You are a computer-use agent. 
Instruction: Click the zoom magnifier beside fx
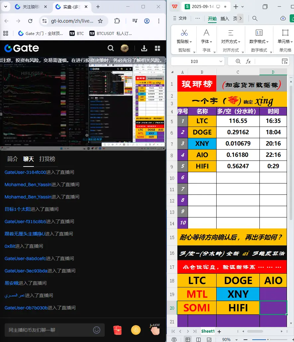[x=238, y=62]
